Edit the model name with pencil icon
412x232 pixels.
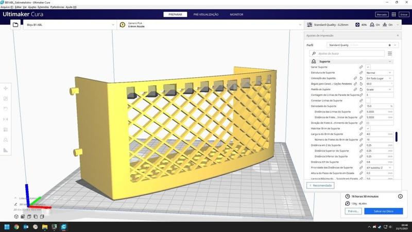[x=15, y=204]
